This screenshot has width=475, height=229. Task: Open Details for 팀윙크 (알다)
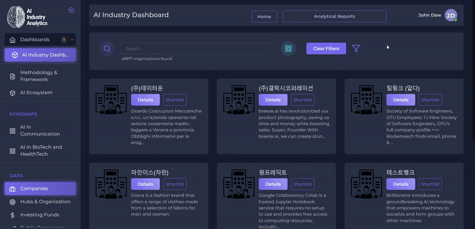pos(401,100)
